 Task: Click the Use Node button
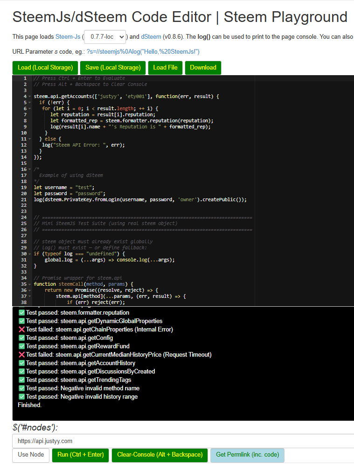(x=31, y=455)
